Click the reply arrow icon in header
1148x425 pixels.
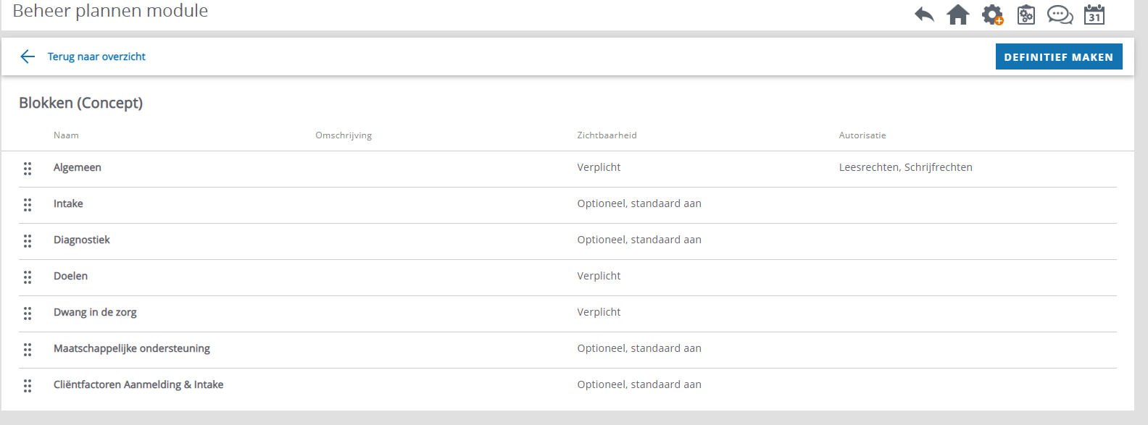point(924,14)
